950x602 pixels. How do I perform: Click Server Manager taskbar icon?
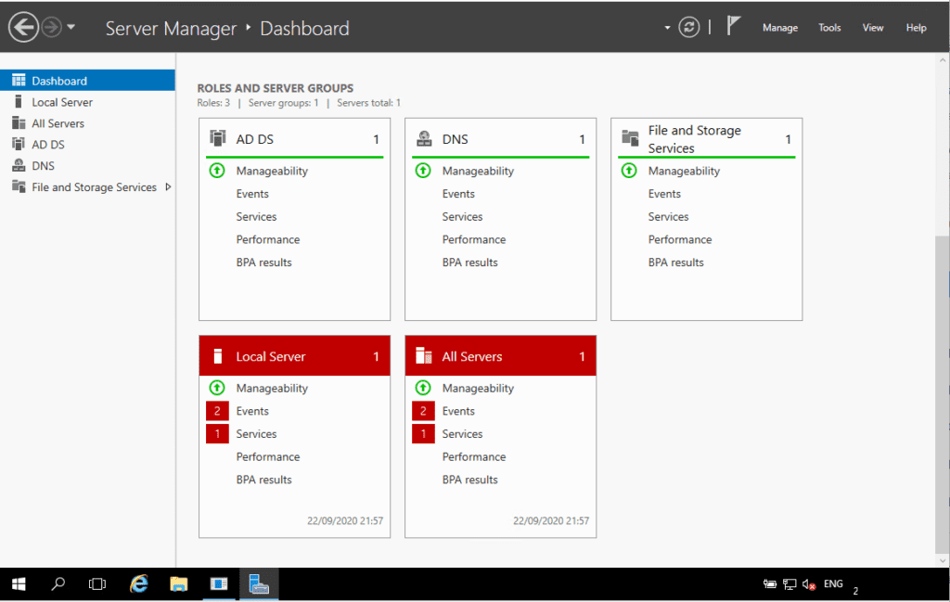click(260, 583)
